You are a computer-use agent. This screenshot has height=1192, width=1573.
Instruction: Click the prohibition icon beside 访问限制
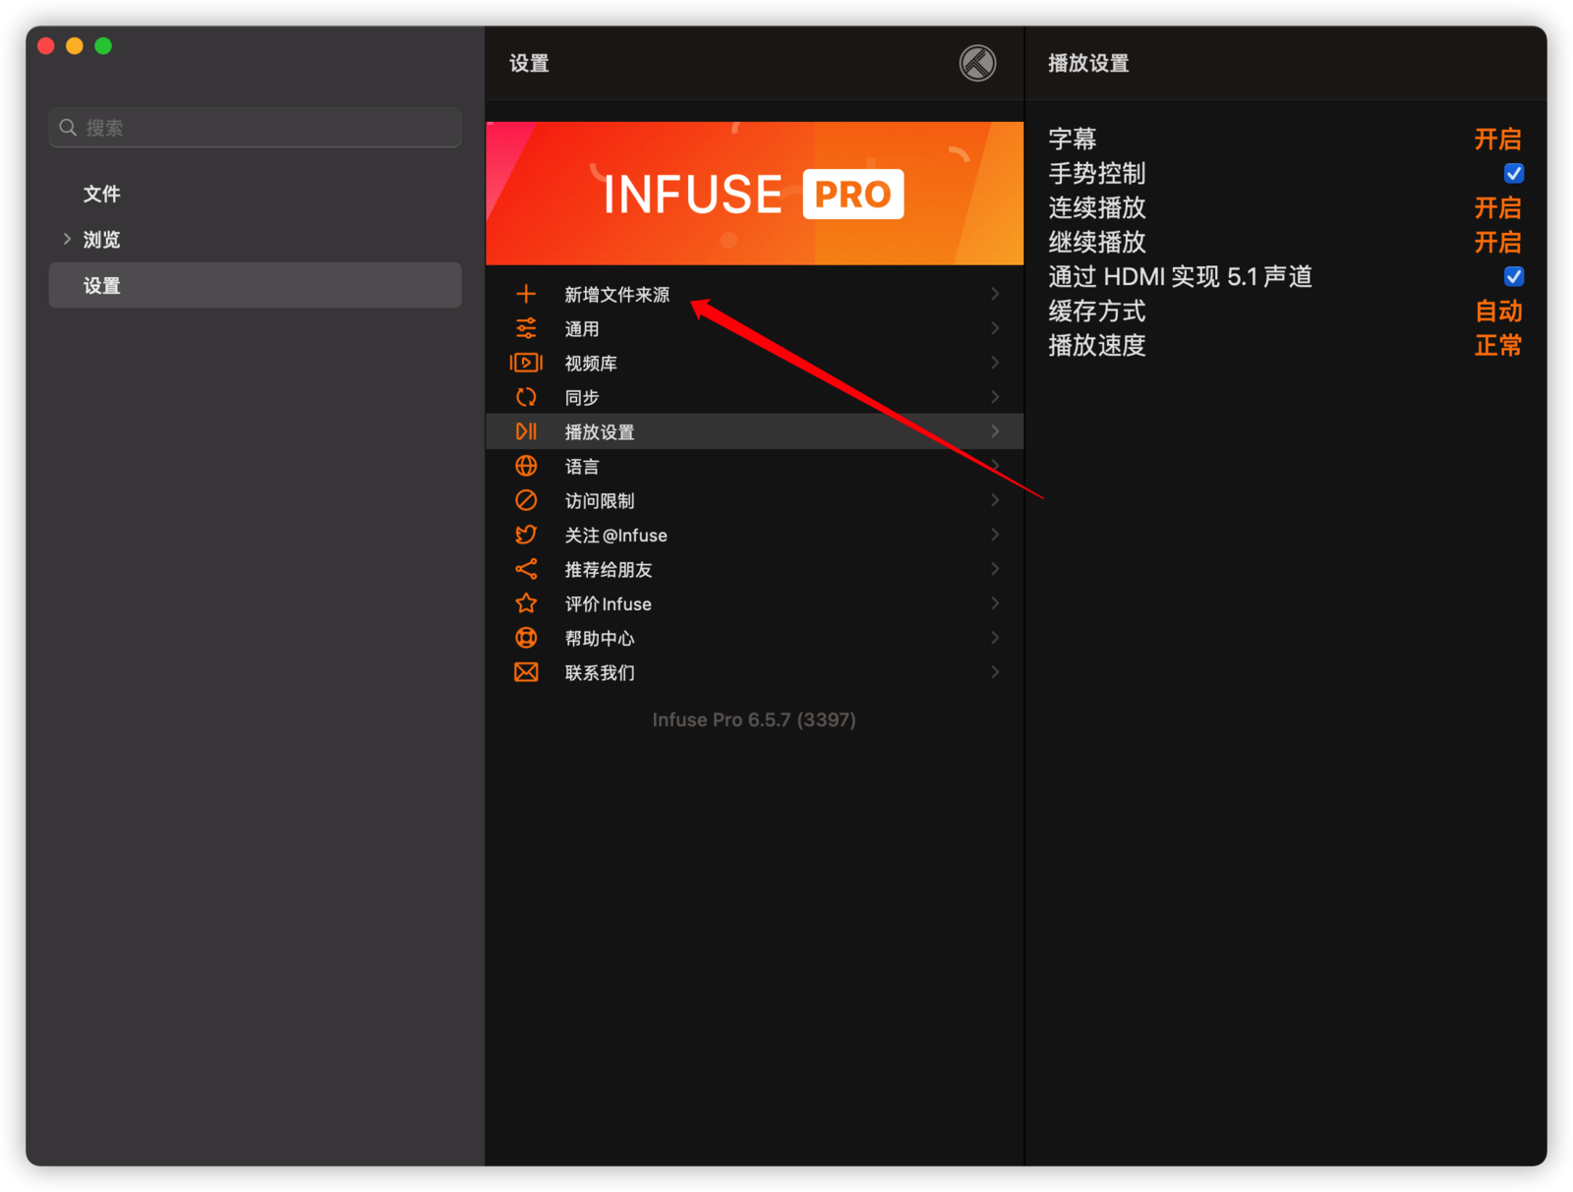tap(526, 500)
